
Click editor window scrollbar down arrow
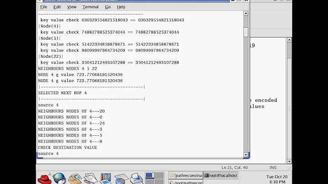tap(289, 161)
